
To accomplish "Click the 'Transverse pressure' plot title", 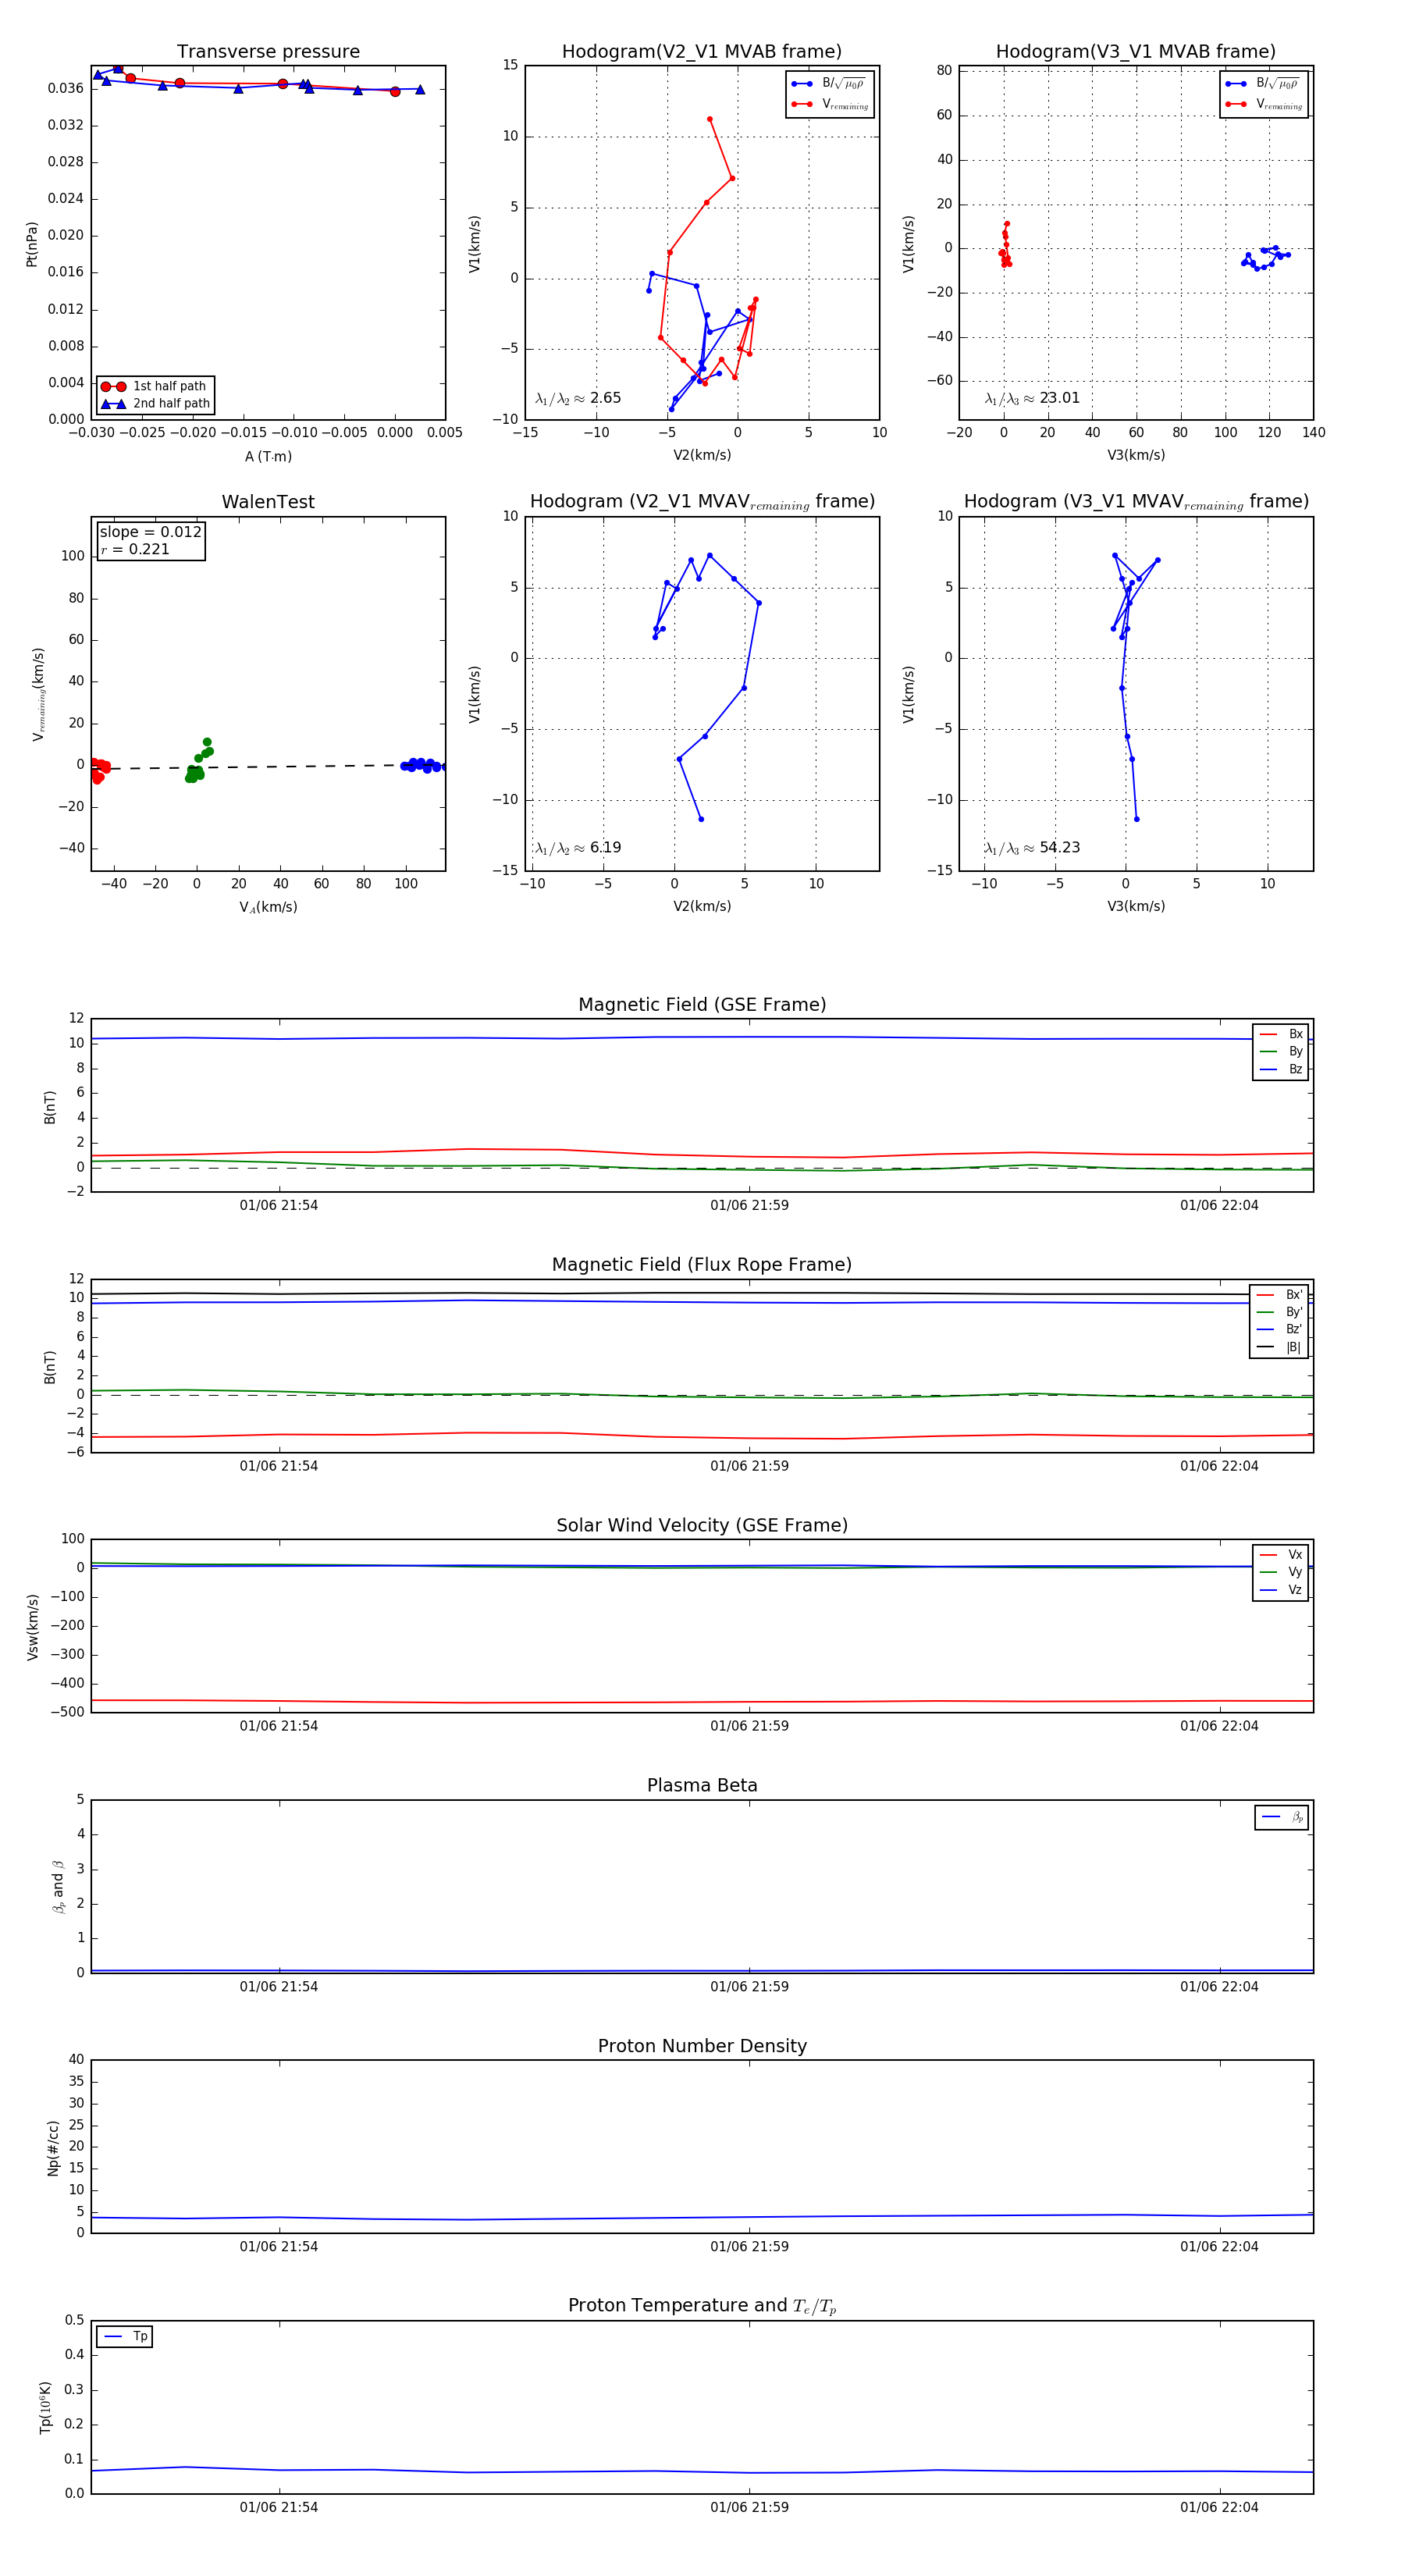I will pos(268,52).
